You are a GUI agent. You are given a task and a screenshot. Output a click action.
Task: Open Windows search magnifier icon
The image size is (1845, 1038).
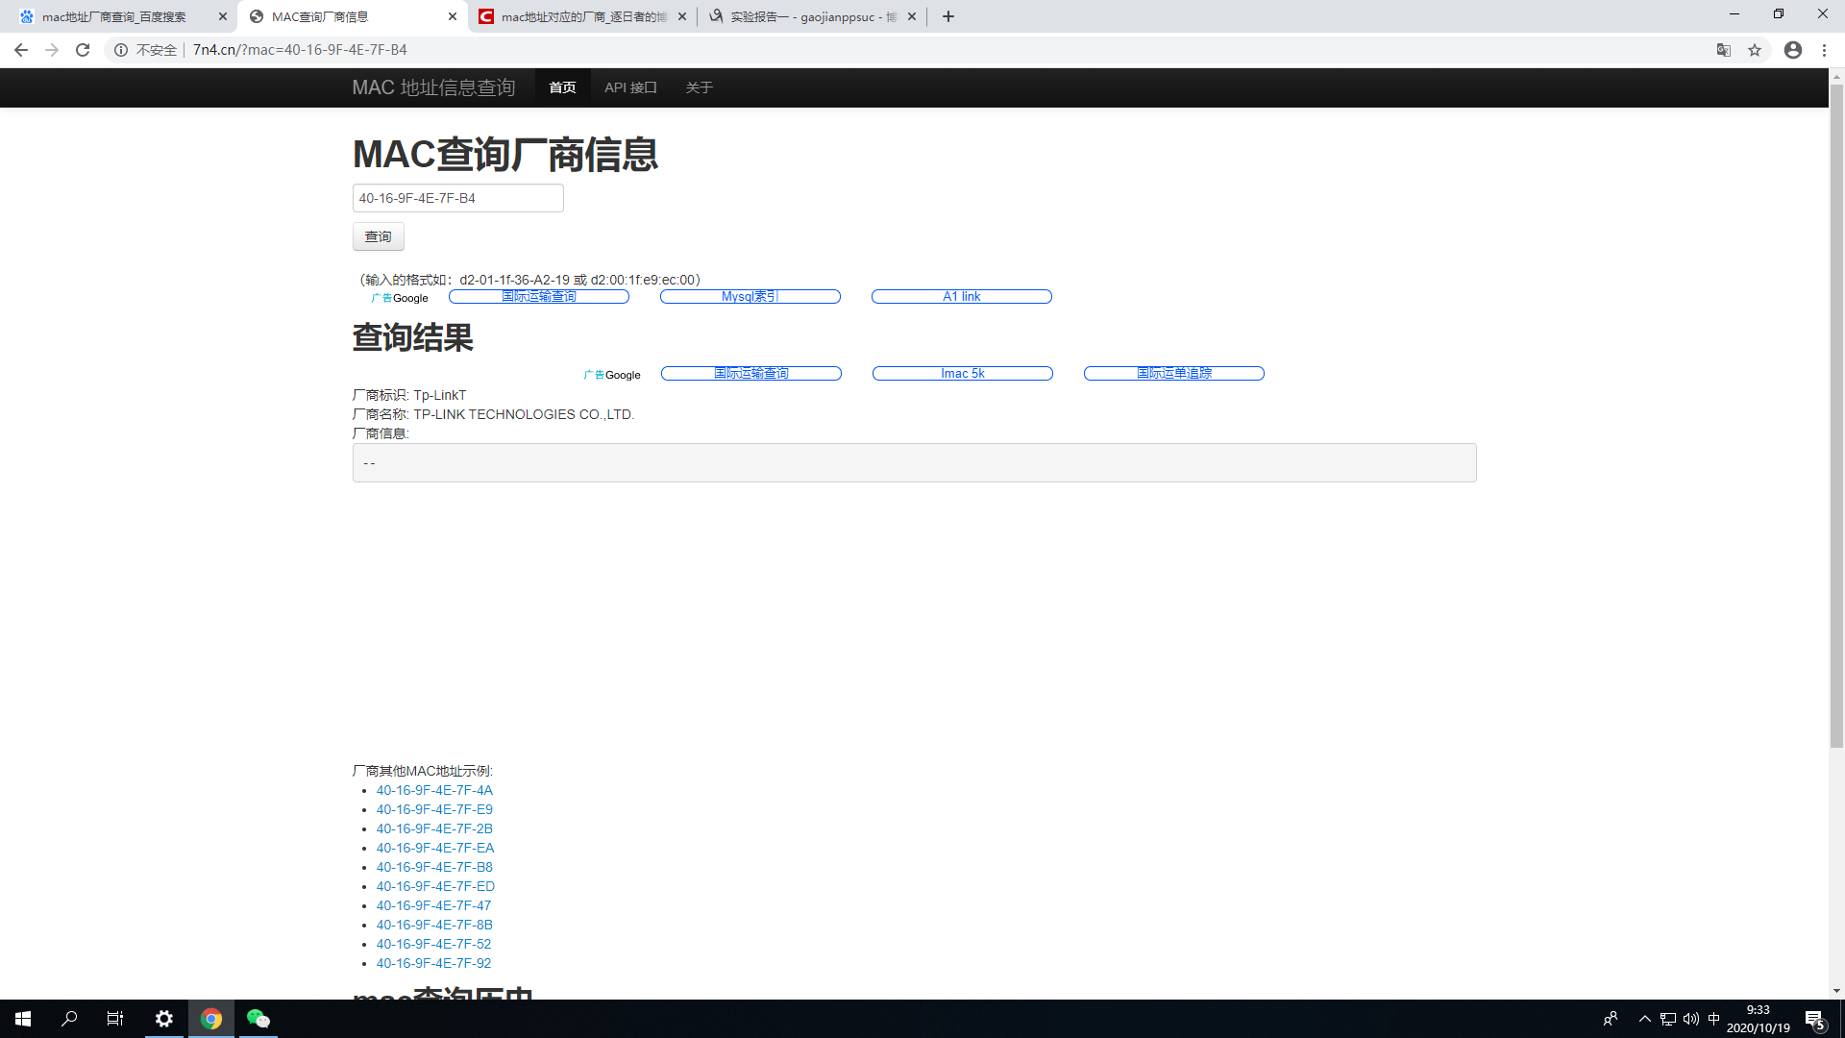click(x=69, y=1019)
